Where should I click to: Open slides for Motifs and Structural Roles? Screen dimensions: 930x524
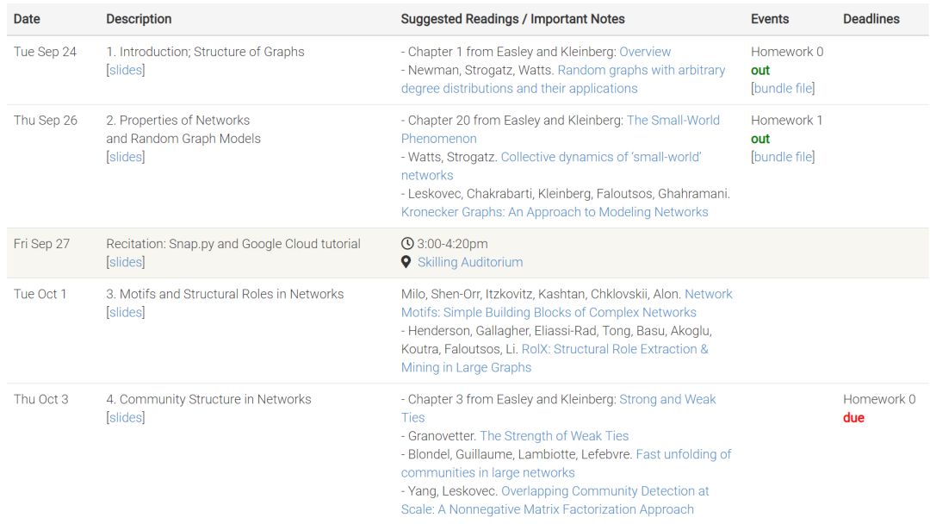pyautogui.click(x=126, y=312)
